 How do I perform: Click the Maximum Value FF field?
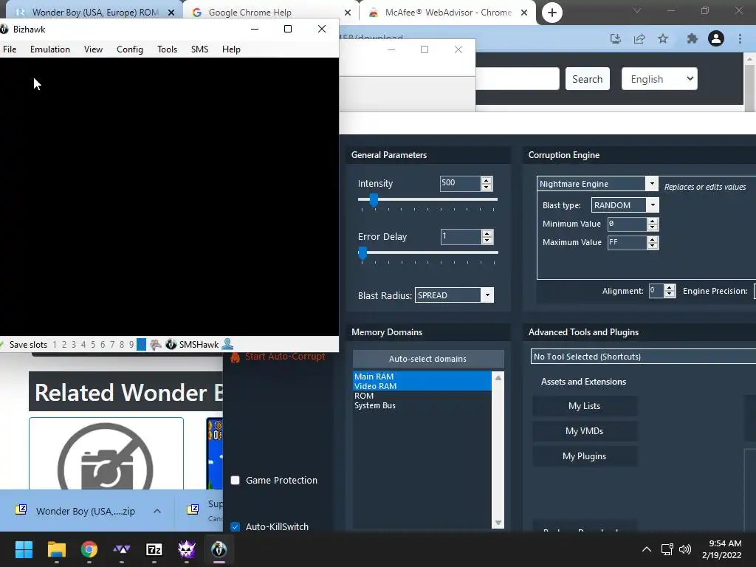pos(627,242)
